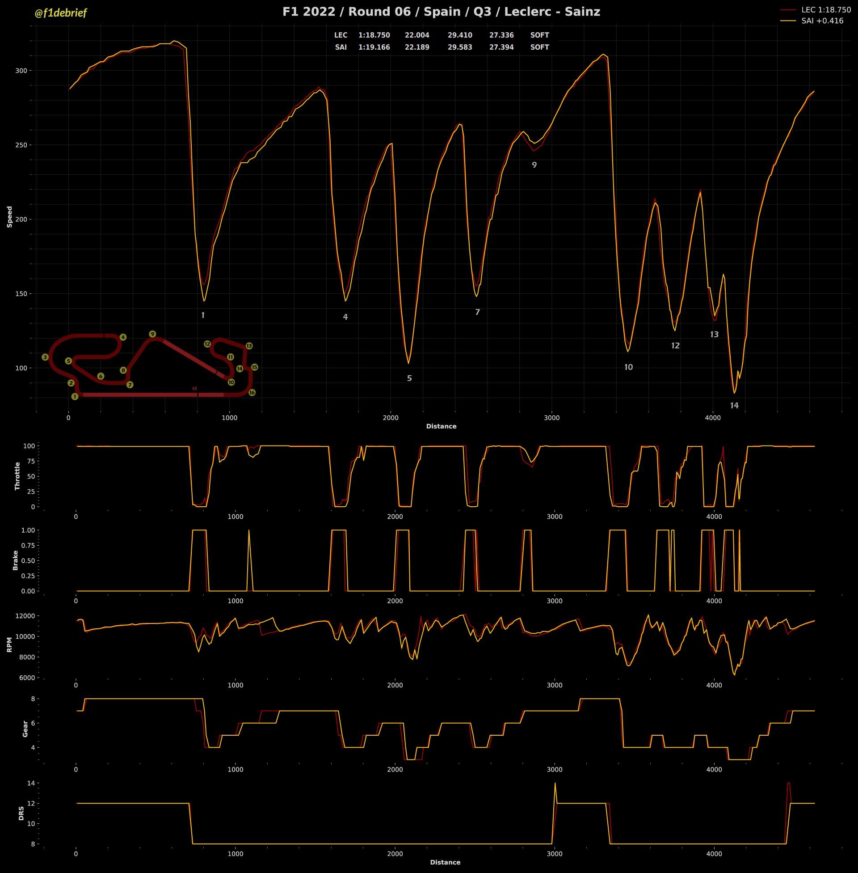Click Sainz's 1:19.166 lap time in table
The image size is (858, 873).
point(374,47)
